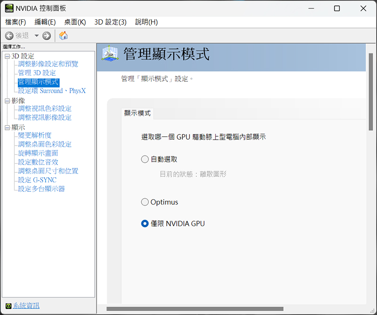The height and width of the screenshot is (315, 377).
Task: Click the NVIDIA logo in title bar
Action: click(x=9, y=8)
